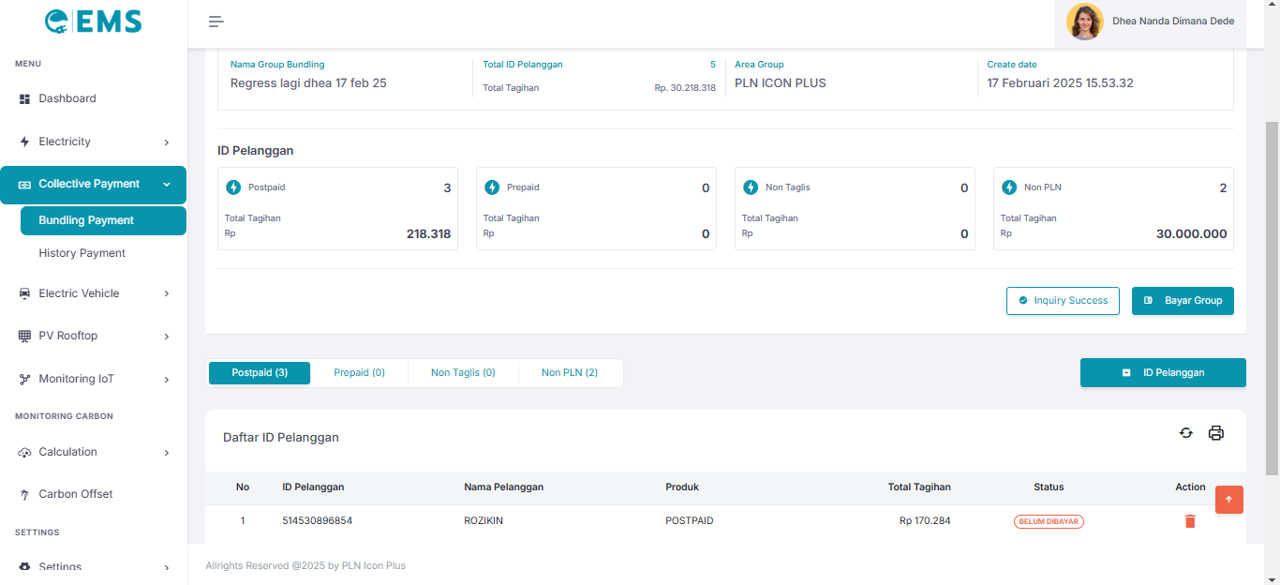Click the lightning icon on Postpaid card

tap(233, 187)
